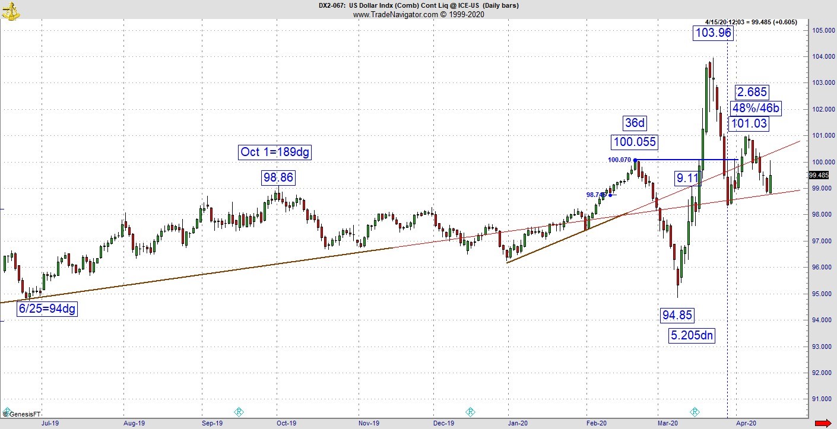Click the rollover R marker near Sep-19
Screen dimensions: 837x429
239,412
